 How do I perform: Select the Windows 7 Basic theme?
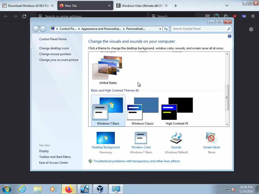coord(108,111)
